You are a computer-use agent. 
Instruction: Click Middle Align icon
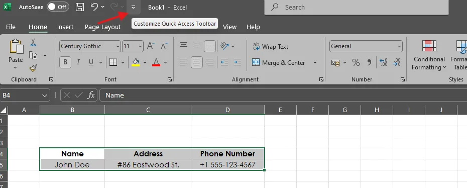click(x=197, y=46)
